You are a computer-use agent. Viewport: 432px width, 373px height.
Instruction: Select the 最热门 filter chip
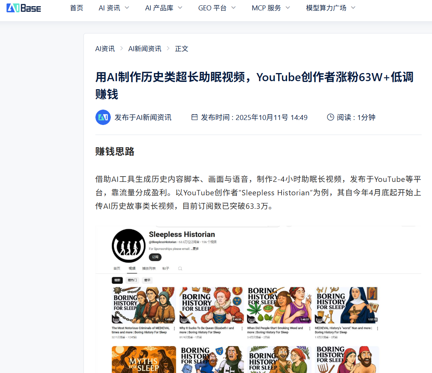pos(132,280)
